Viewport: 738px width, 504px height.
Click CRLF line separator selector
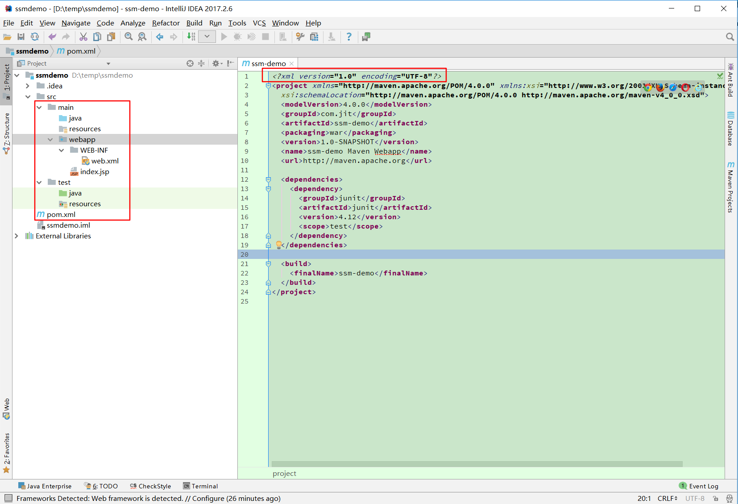[x=667, y=499]
